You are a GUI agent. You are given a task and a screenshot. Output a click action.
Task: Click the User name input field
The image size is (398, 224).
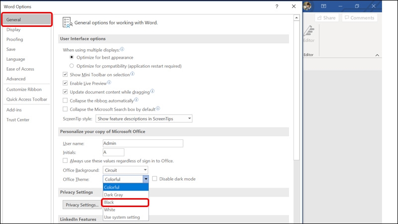pos(143,143)
